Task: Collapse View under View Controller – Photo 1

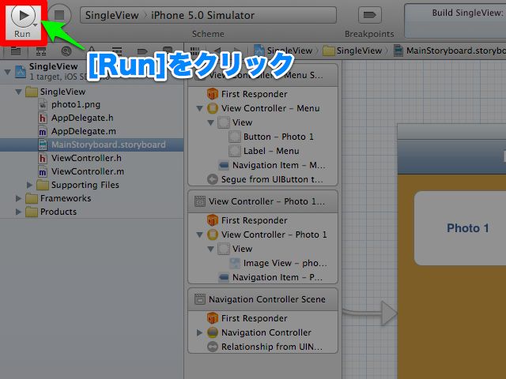Action: coord(211,250)
